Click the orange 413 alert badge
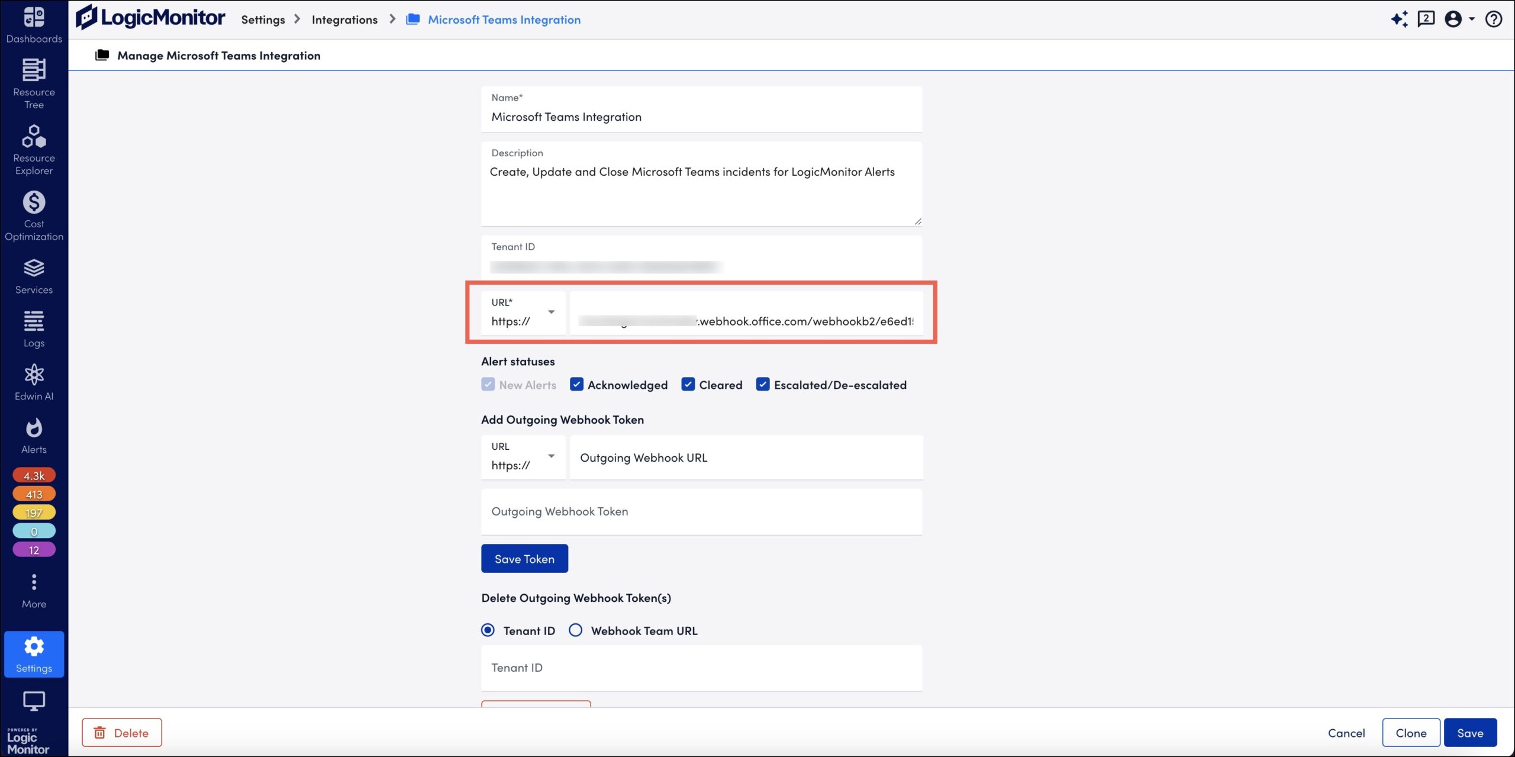 coord(34,494)
